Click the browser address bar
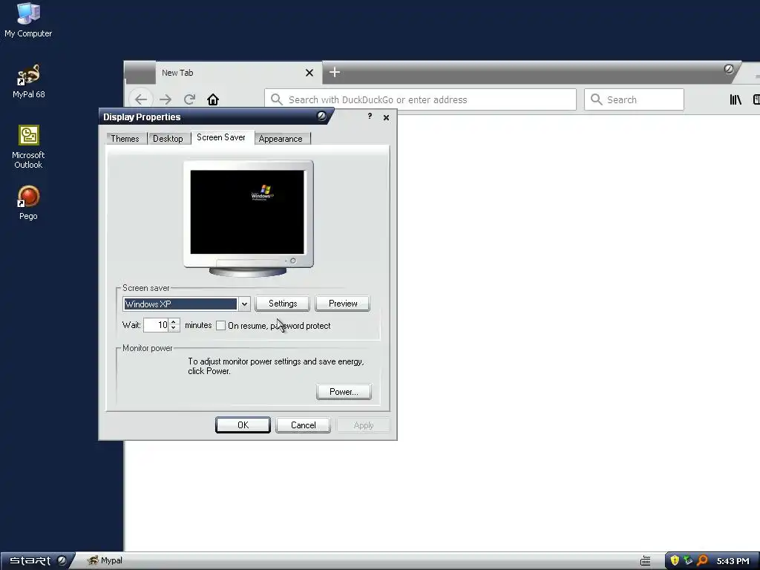Screen dimensions: 760x570 point(420,99)
